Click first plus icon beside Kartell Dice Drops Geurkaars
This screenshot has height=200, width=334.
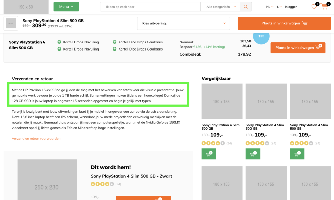point(114,42)
